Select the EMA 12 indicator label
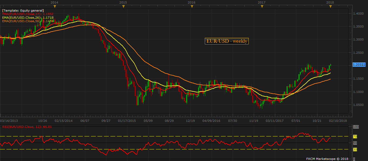This screenshot has width=368, height=161. click(x=28, y=14)
